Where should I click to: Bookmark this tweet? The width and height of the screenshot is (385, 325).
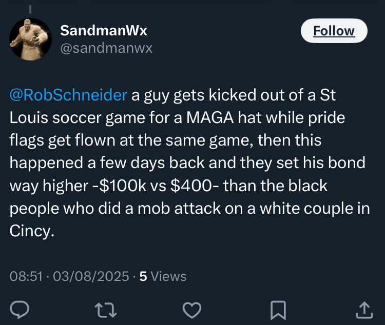pos(278,309)
